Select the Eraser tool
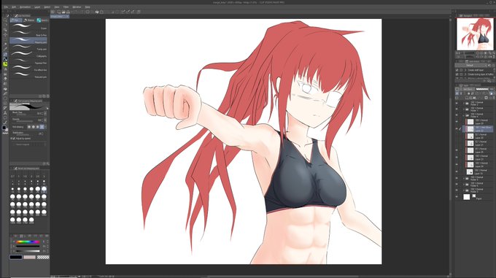Viewport: 496px width, 278px height. point(5,78)
